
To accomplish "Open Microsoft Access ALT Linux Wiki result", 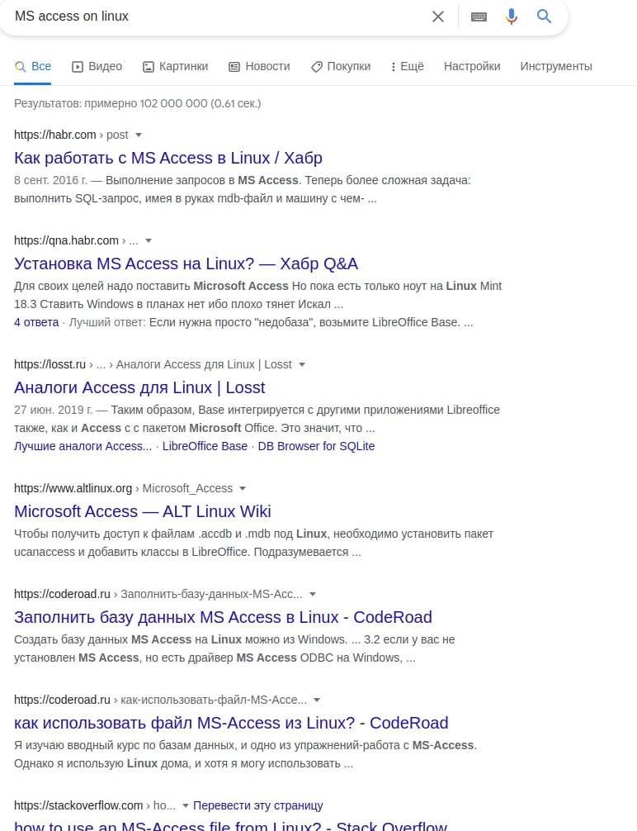I will 143,511.
